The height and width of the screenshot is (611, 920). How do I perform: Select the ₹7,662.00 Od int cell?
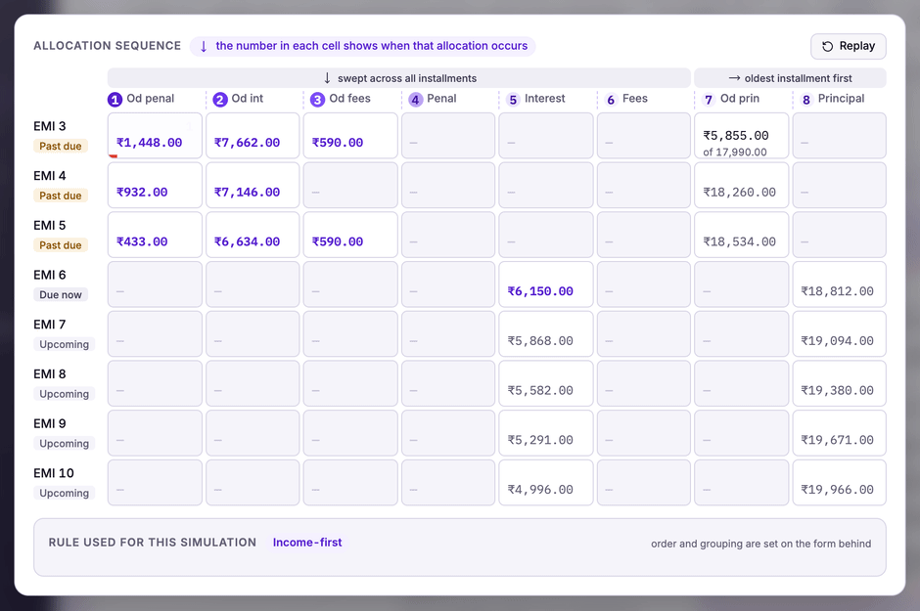(253, 135)
